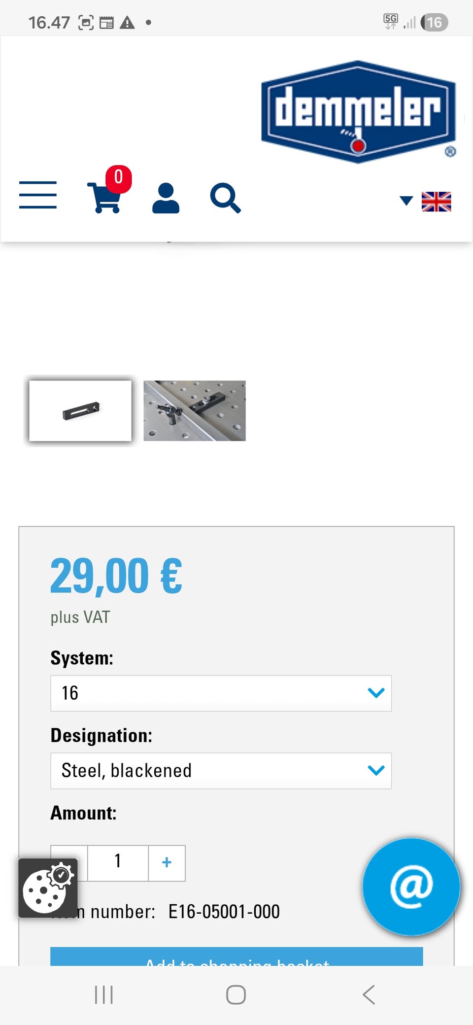Open the hamburger navigation menu

[x=38, y=195]
